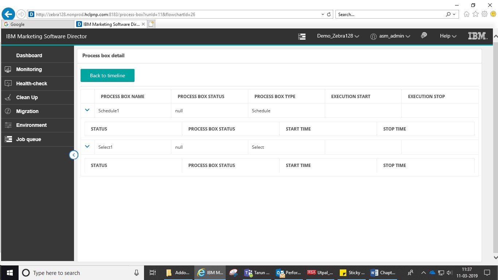The height and width of the screenshot is (280, 498).
Task: Click the globe language icon
Action: (424, 35)
